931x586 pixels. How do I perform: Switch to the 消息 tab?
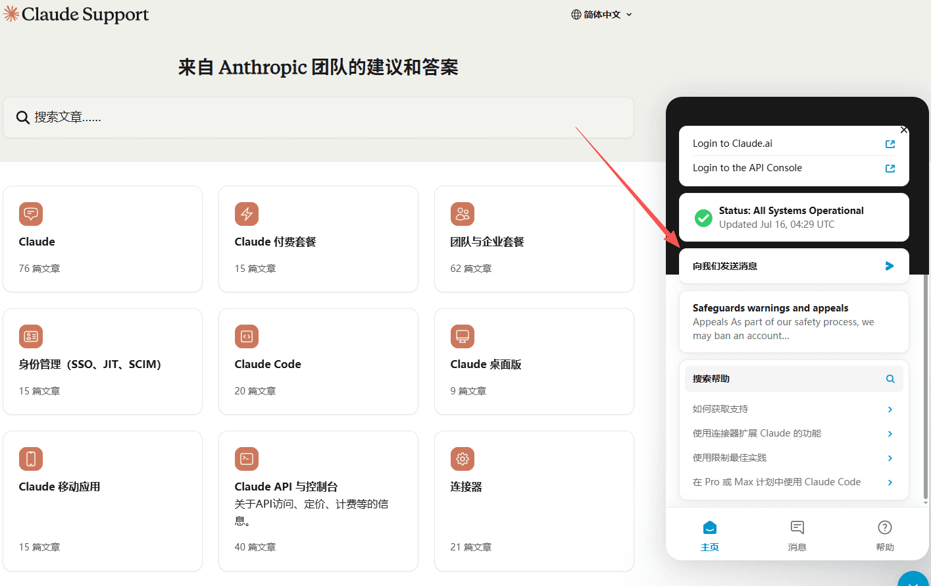[797, 535]
